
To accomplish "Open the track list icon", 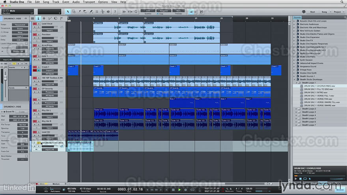I will pos(32,19).
